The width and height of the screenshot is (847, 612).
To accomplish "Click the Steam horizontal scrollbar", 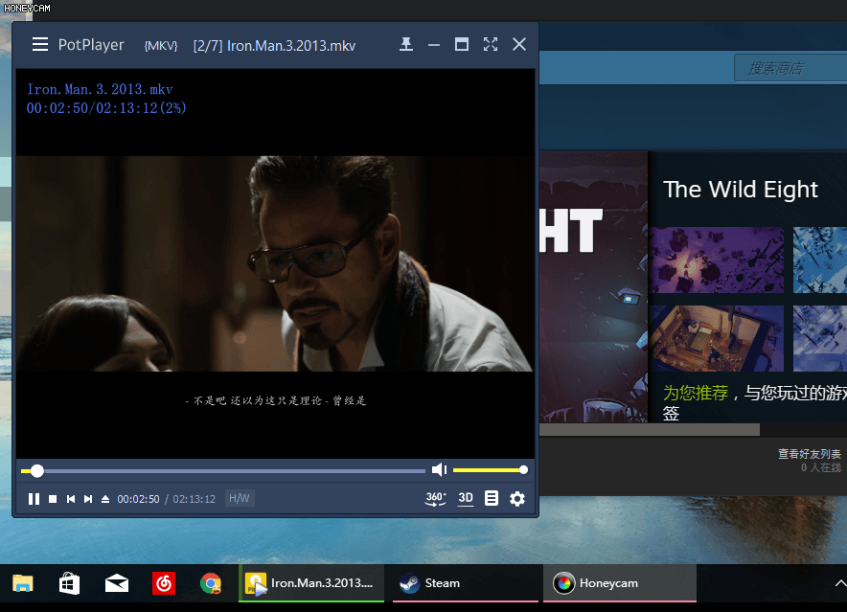I will tap(650, 430).
